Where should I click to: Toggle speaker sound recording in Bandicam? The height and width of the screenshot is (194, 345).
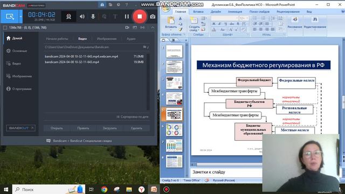82,17
